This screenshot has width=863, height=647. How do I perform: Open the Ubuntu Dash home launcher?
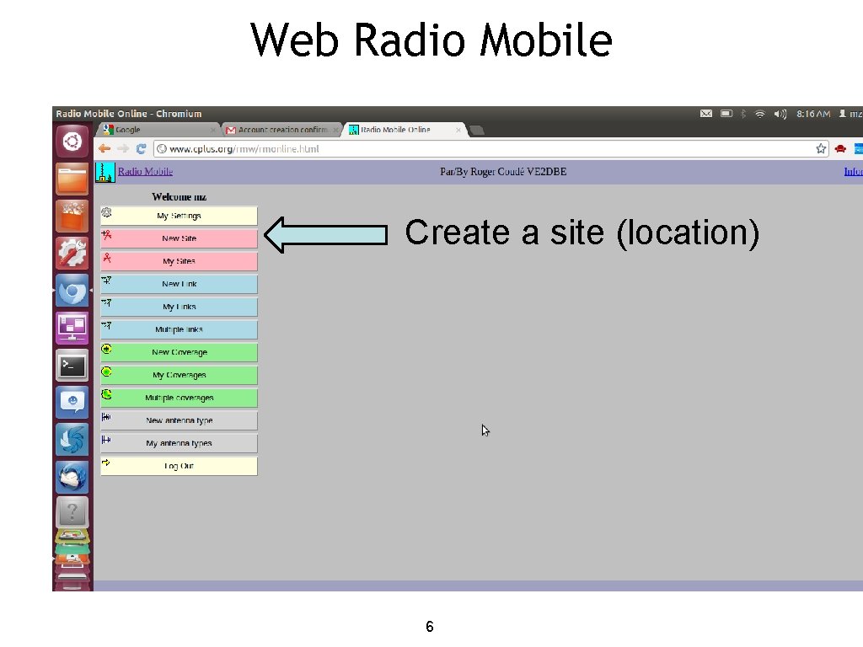pyautogui.click(x=72, y=142)
